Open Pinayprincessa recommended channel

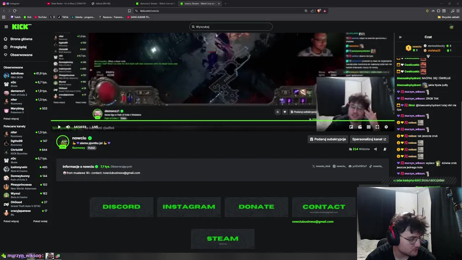pos(25,186)
